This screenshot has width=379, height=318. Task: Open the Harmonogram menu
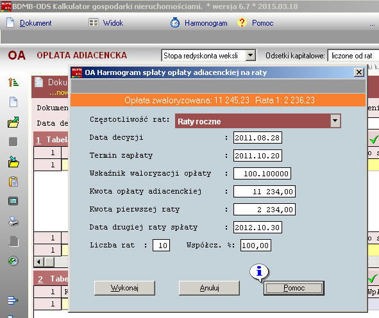click(206, 23)
